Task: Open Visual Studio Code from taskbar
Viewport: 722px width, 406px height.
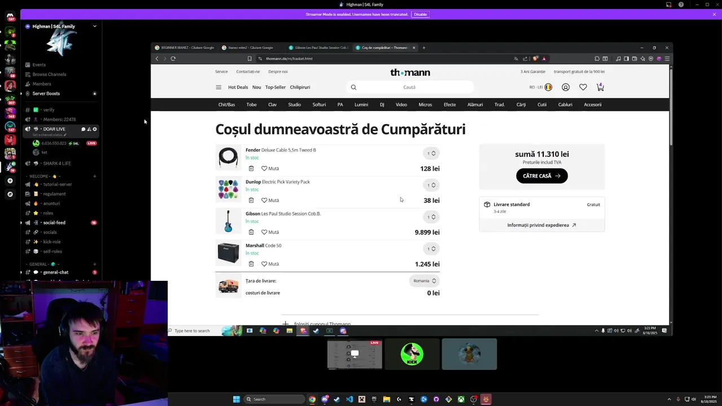Action: [349, 399]
